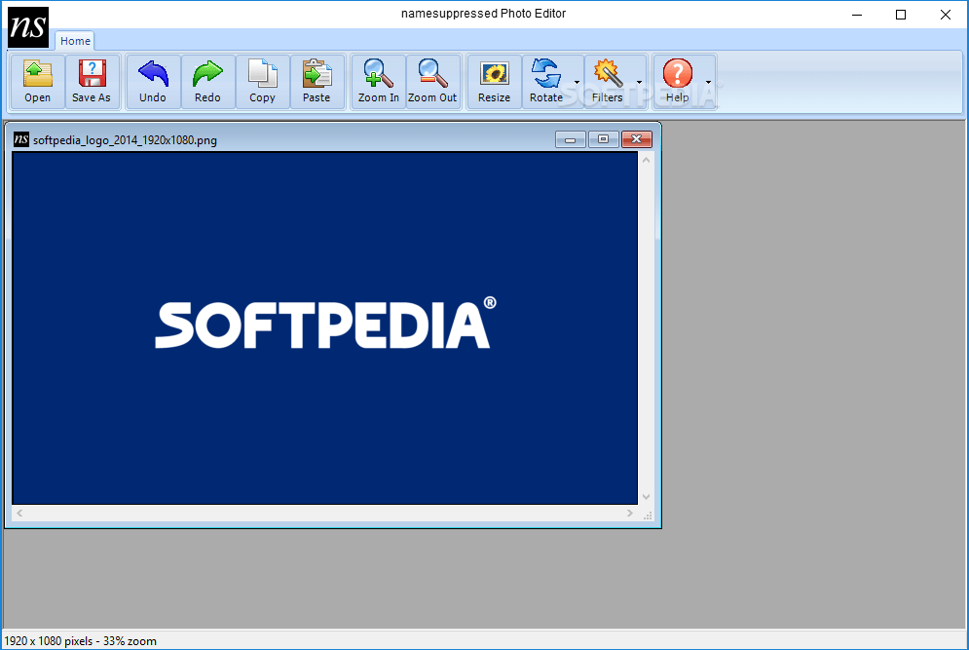Click the ns application logo
Screen dimensions: 969x650
pos(28,27)
